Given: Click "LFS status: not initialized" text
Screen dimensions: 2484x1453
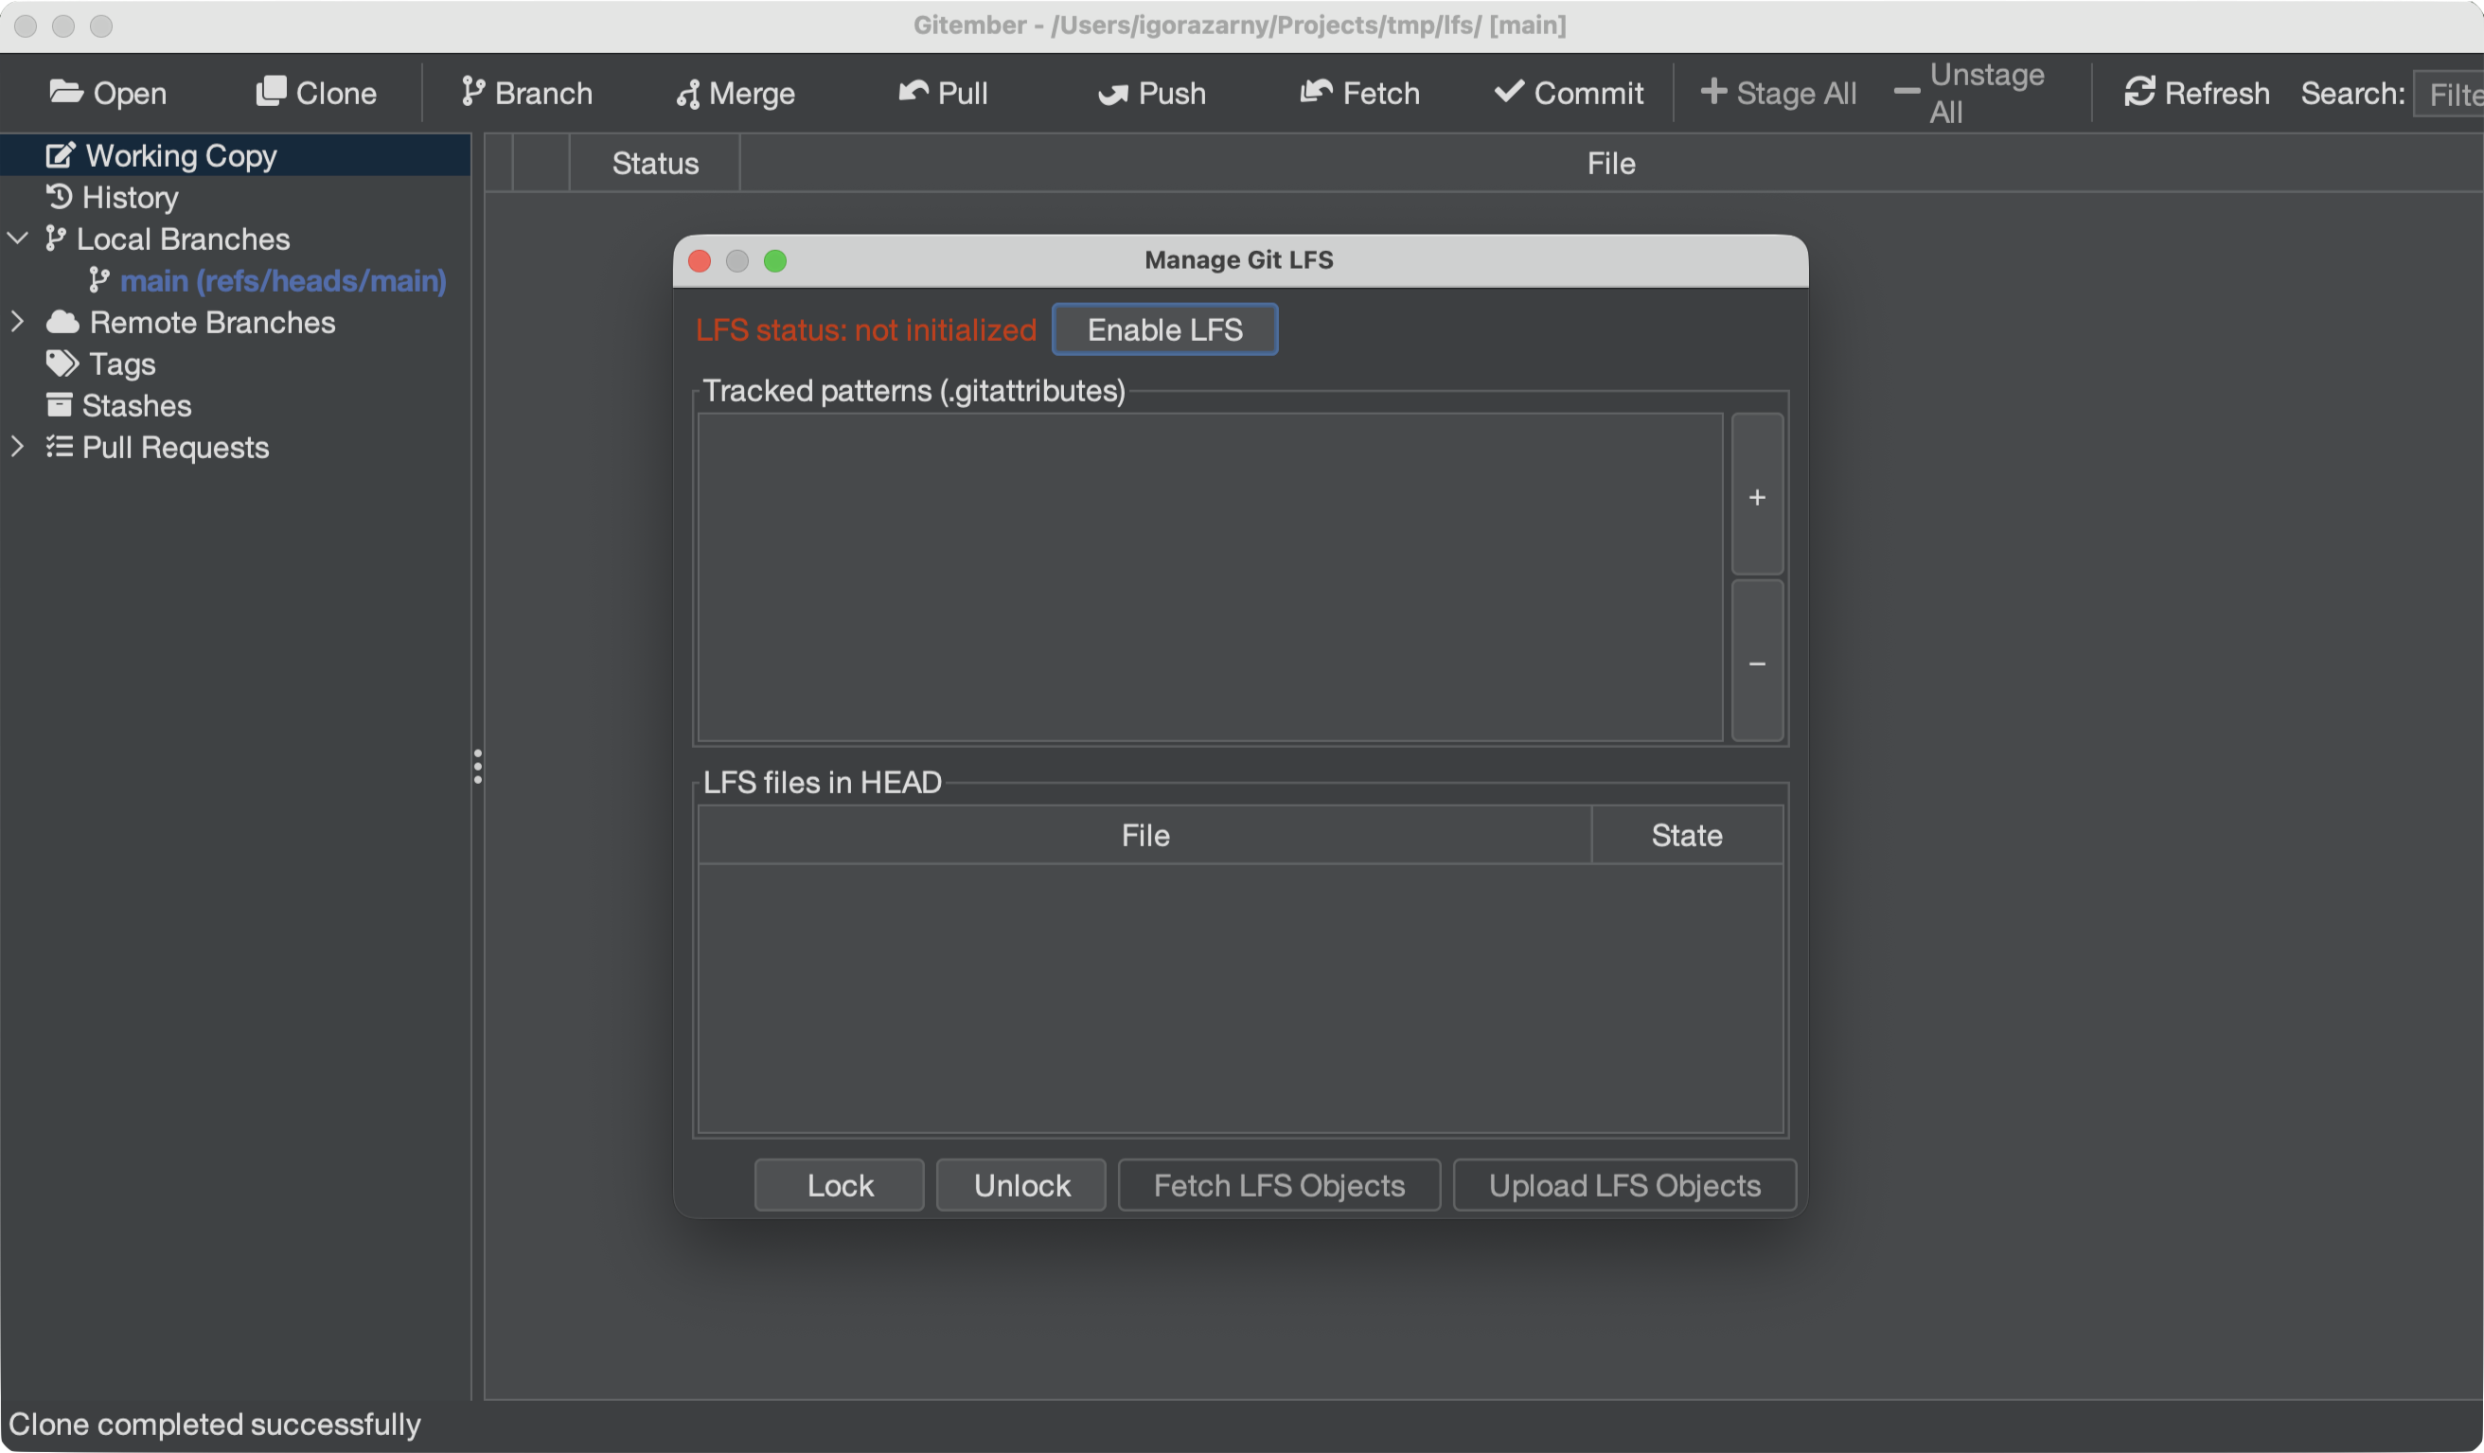Looking at the screenshot, I should (x=865, y=330).
